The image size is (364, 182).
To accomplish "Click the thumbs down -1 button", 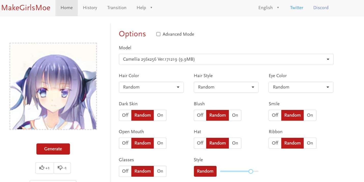I will pos(62,168).
